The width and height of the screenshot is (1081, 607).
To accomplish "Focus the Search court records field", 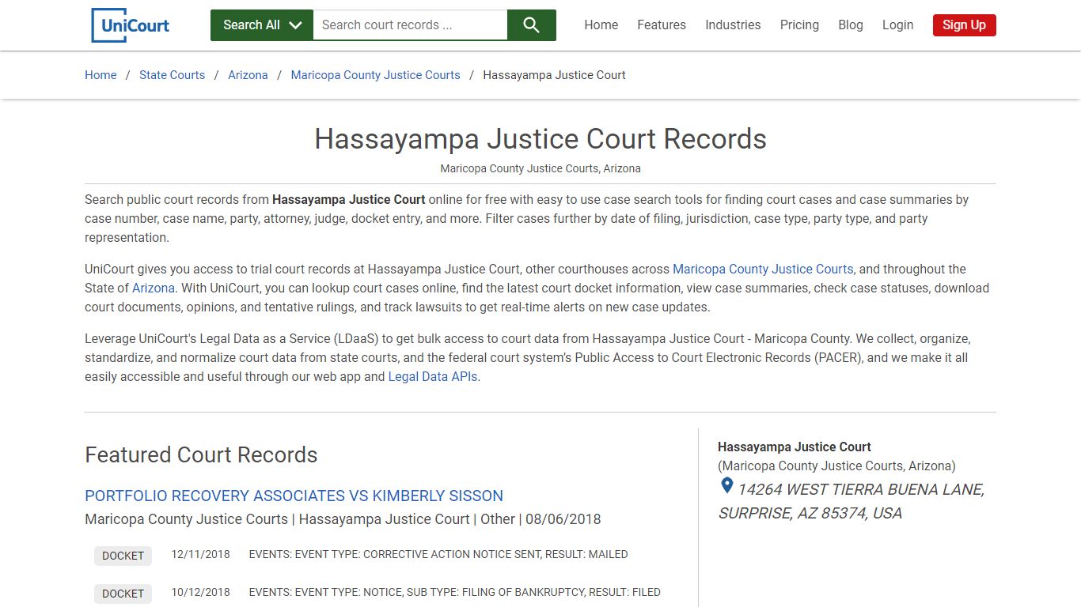I will (x=410, y=25).
